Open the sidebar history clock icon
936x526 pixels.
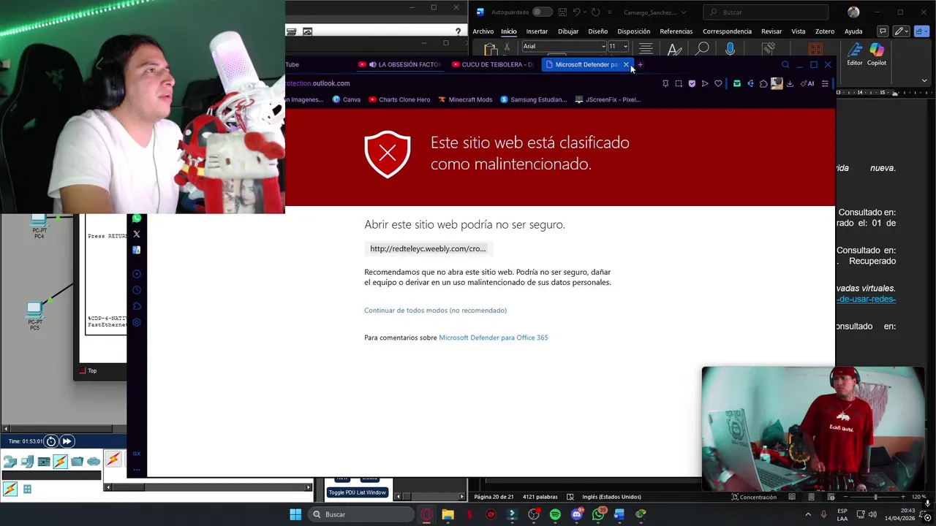point(136,290)
